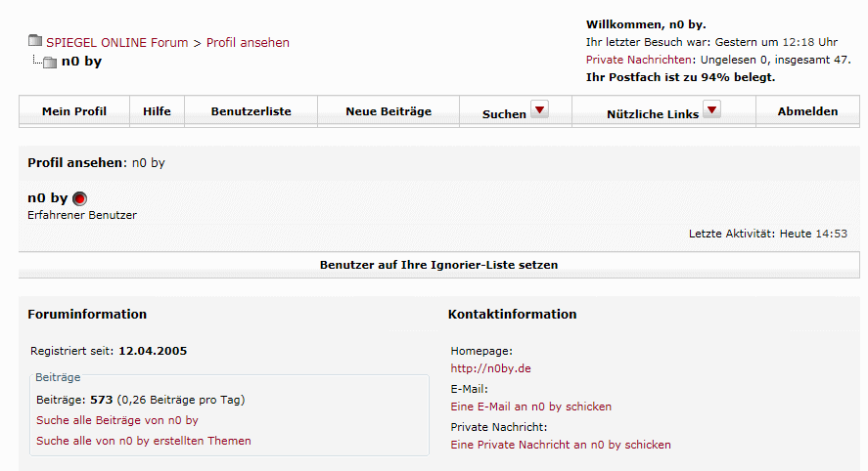Image resolution: width=868 pixels, height=471 pixels.
Task: Show Neue Beiträge
Action: click(x=388, y=111)
